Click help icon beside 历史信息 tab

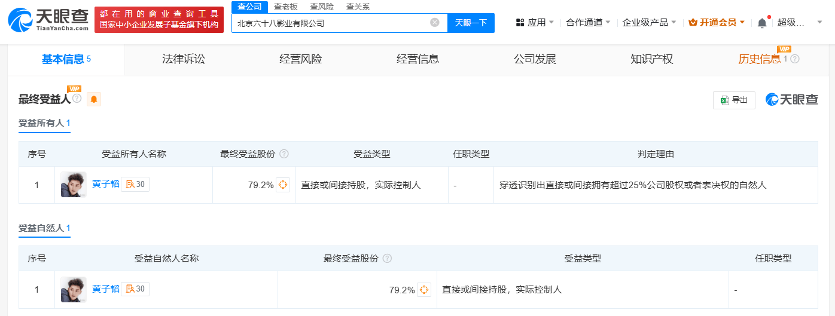tap(795, 59)
